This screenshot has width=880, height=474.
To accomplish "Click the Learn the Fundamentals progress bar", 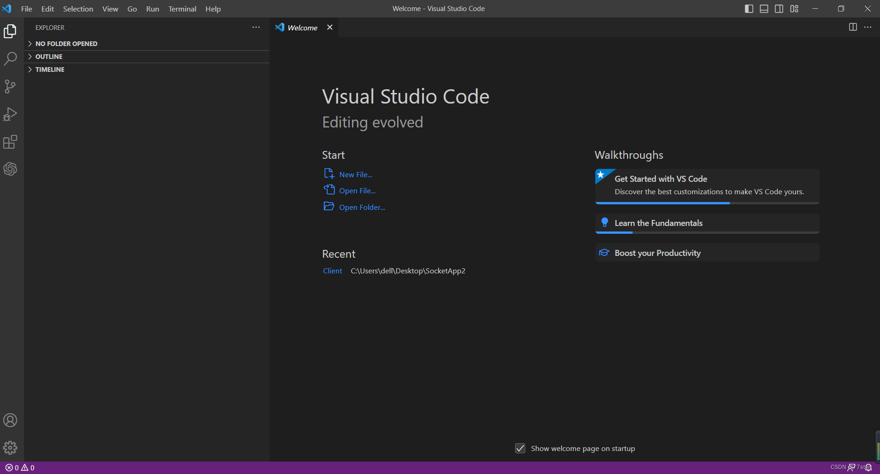I will [707, 232].
